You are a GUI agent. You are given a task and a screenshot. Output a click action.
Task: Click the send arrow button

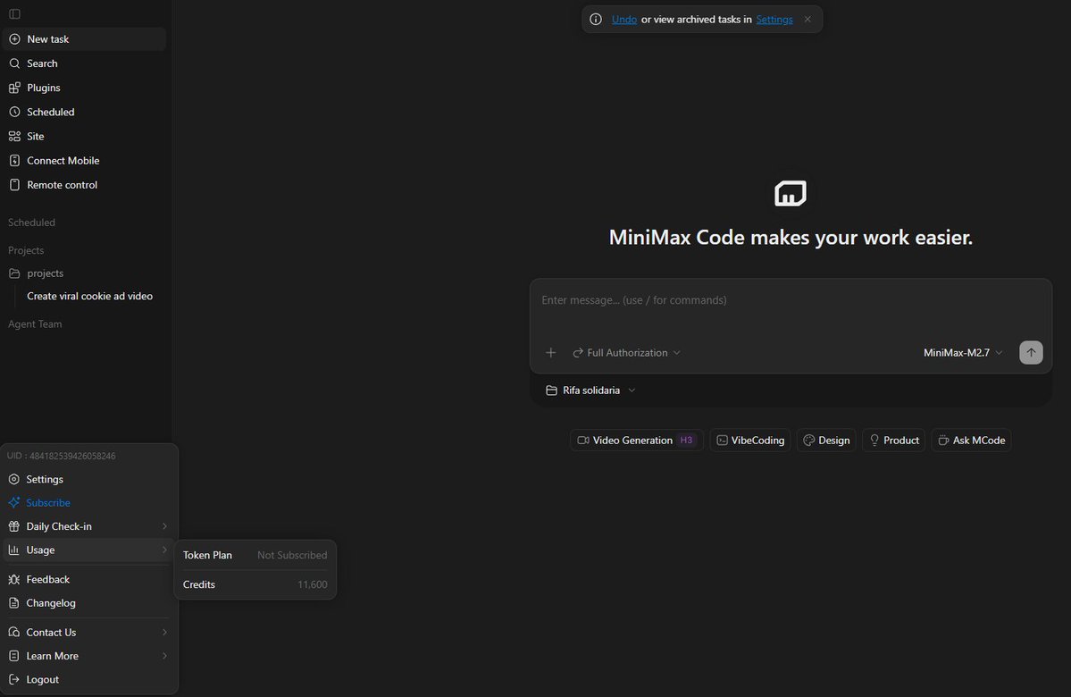(x=1031, y=353)
